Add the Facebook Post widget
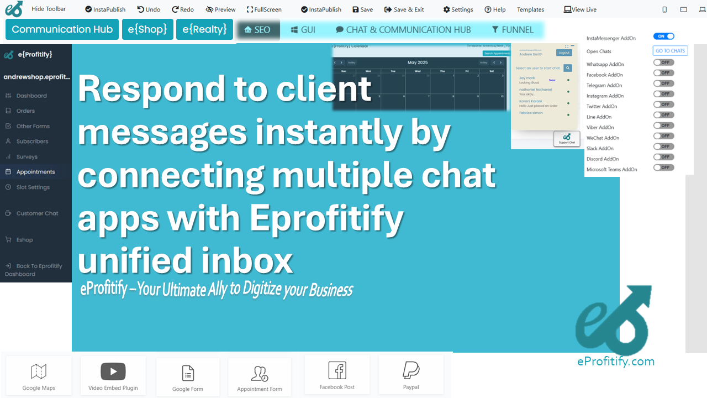Screen dimensions: 707x398 coord(337,375)
